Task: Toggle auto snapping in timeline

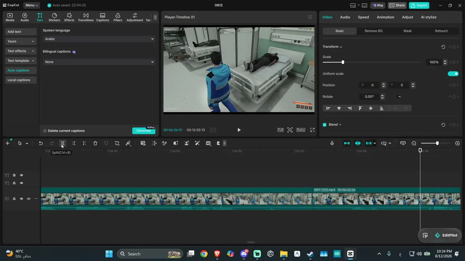Action: pos(358,143)
